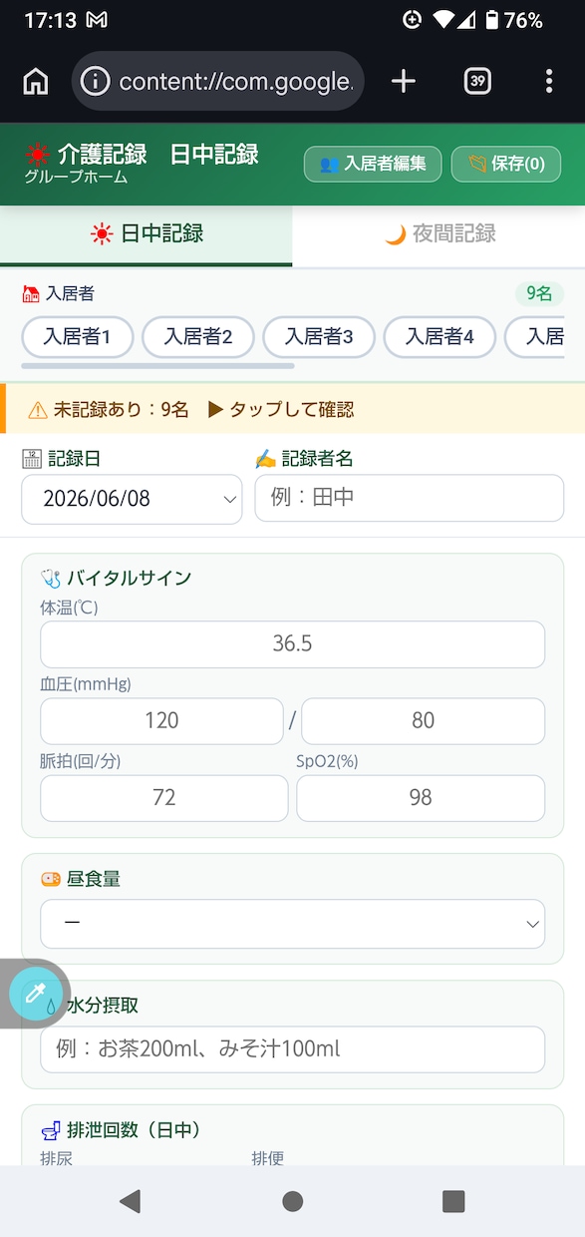
Task: Click the toilet icon beside 排泄回数
Action: tap(51, 1130)
